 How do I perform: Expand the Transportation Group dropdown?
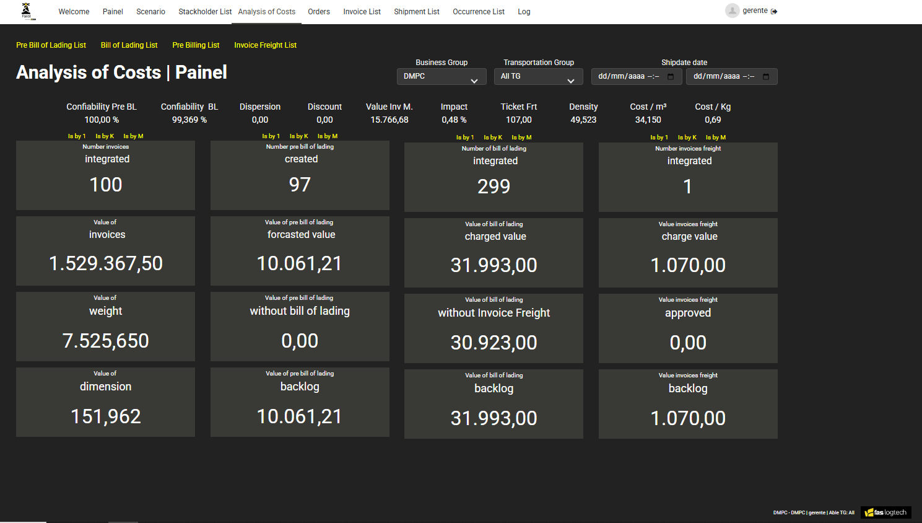[538, 76]
